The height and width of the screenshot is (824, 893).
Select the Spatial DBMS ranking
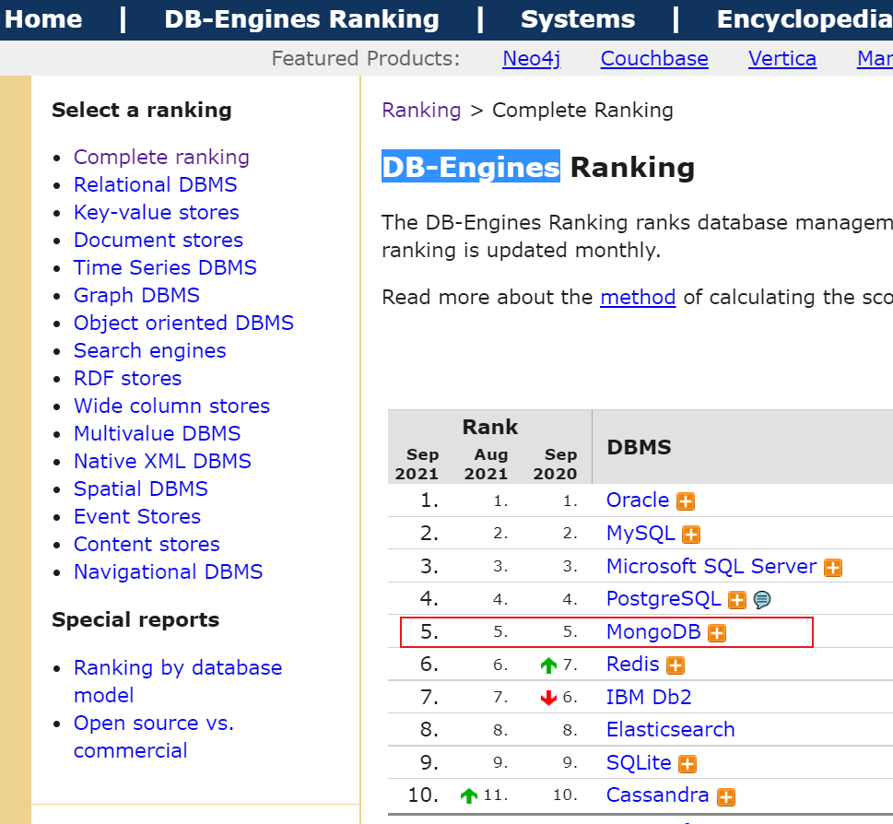coord(141,489)
